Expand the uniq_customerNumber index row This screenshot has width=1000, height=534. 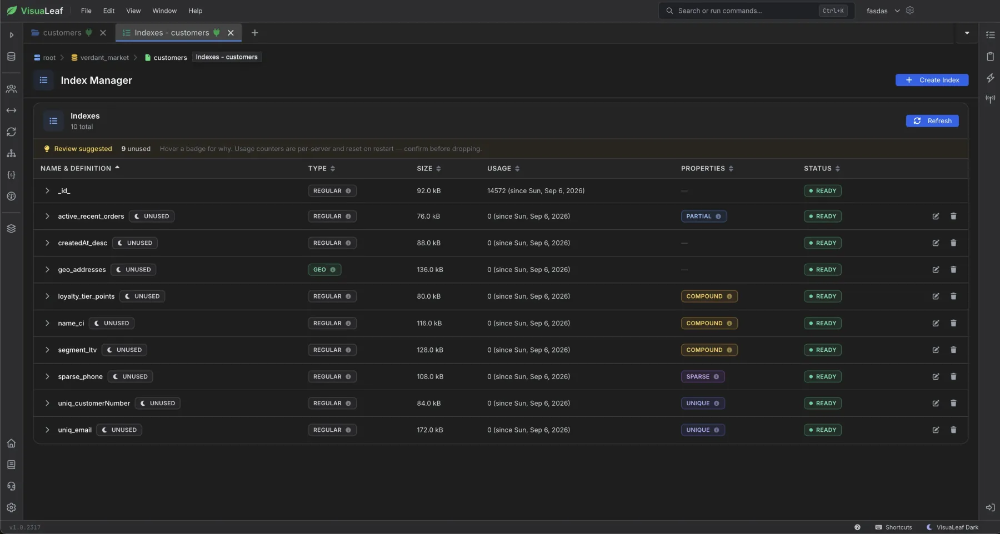47,404
